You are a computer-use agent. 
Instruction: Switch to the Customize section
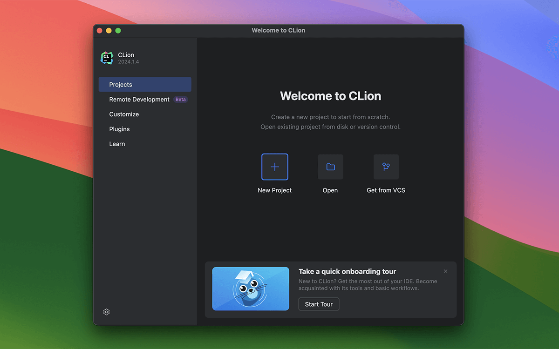click(x=145, y=114)
